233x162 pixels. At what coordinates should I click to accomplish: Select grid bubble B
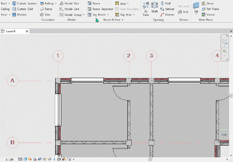click(x=13, y=143)
